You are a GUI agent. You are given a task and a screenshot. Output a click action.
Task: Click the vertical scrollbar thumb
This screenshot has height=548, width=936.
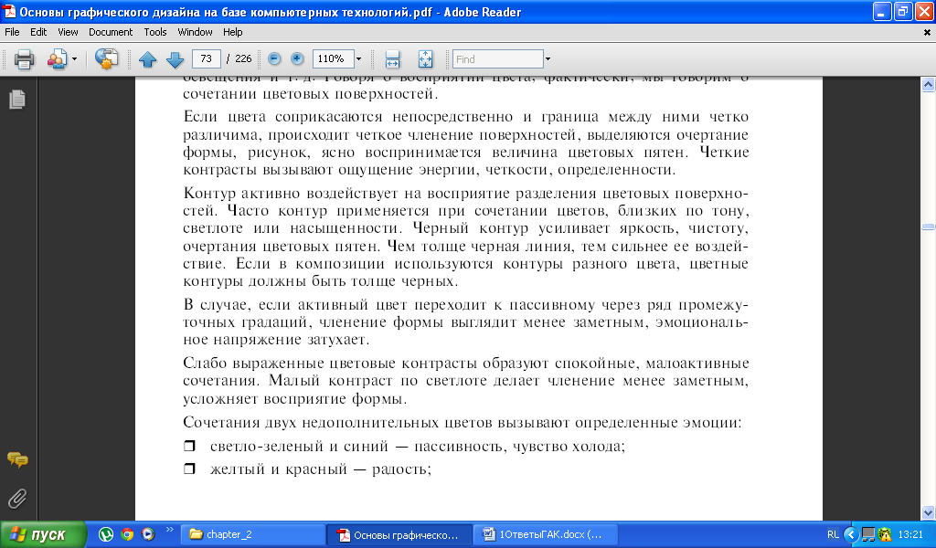(x=929, y=227)
